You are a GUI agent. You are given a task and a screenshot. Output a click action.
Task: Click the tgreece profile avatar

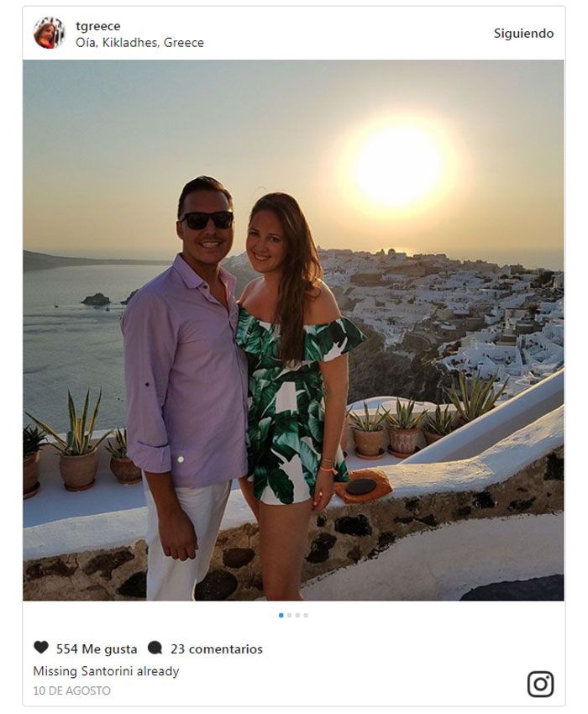(50, 33)
